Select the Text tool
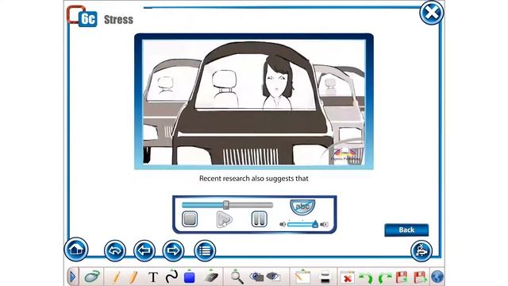 point(153,277)
